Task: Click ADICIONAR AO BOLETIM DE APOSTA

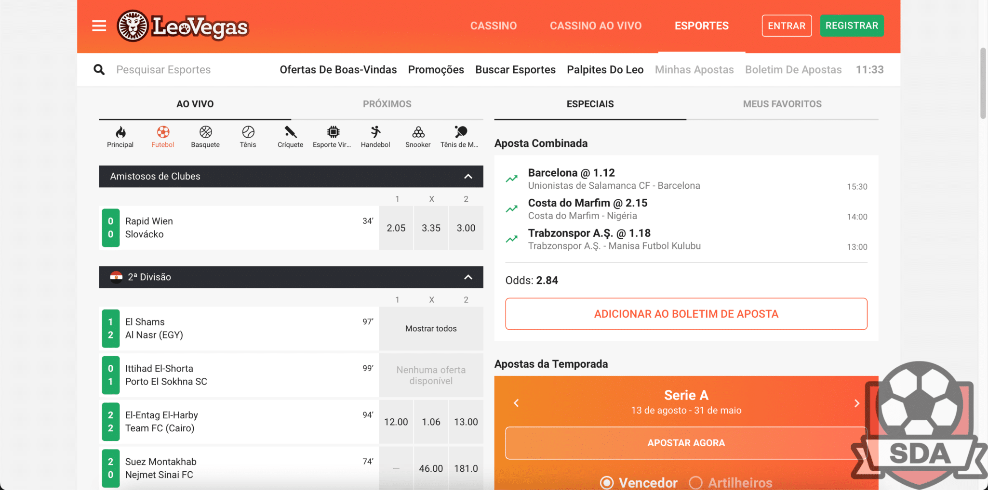Action: pos(686,314)
